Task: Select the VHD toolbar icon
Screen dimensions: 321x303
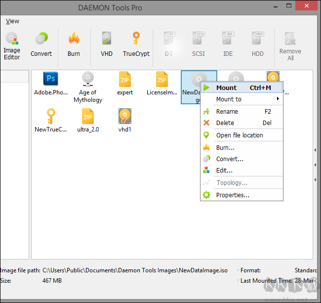Action: (x=107, y=45)
